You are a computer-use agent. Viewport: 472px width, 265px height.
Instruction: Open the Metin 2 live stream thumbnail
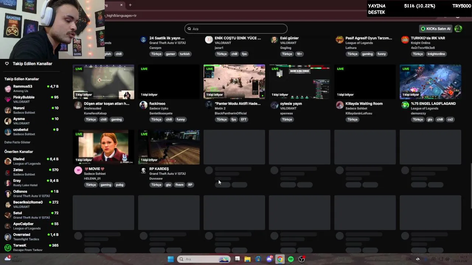tap(234, 82)
